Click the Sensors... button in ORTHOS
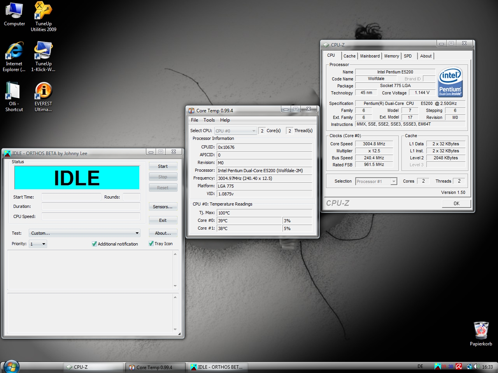The height and width of the screenshot is (373, 498). [163, 207]
